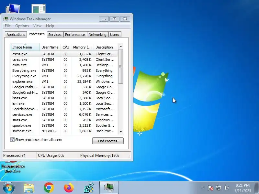
Task: Open the File menu
Action: coord(8,26)
